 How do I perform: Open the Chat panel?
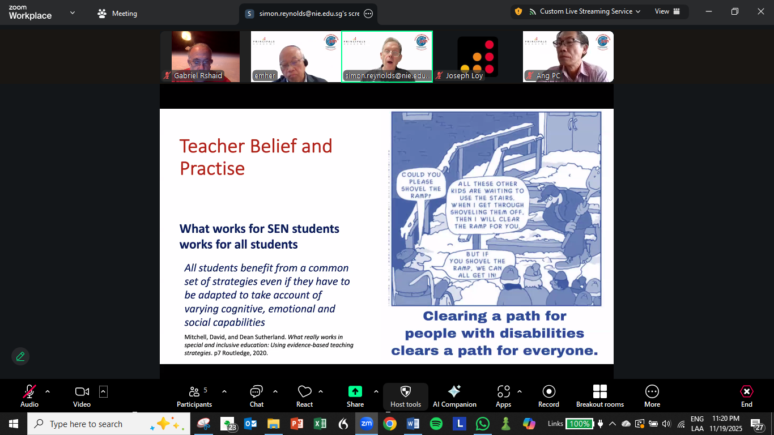256,396
